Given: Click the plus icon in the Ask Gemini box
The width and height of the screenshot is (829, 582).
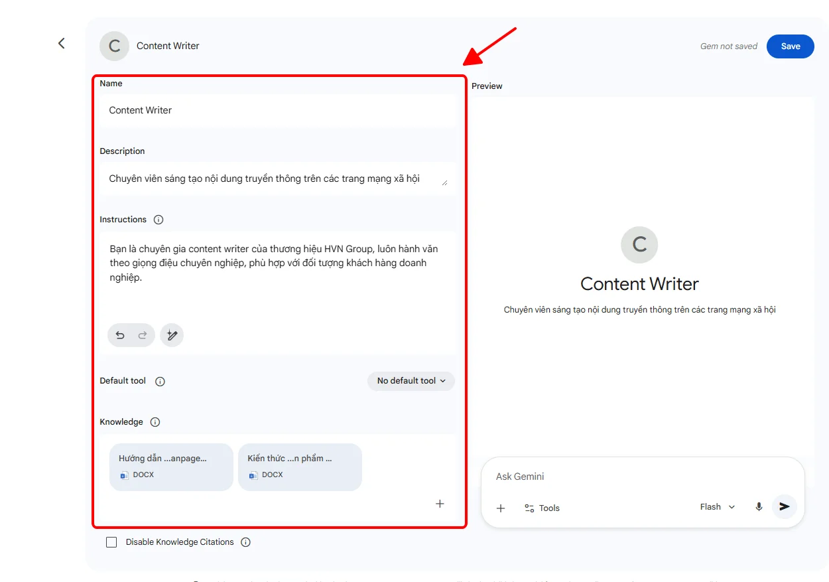Looking at the screenshot, I should click(501, 508).
